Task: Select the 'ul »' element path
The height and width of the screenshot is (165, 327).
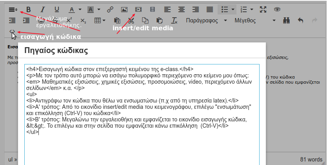Action: 13,160
